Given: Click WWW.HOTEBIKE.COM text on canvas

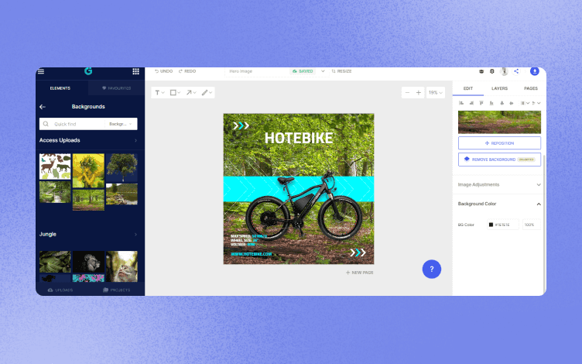Looking at the screenshot, I should click(x=252, y=254).
